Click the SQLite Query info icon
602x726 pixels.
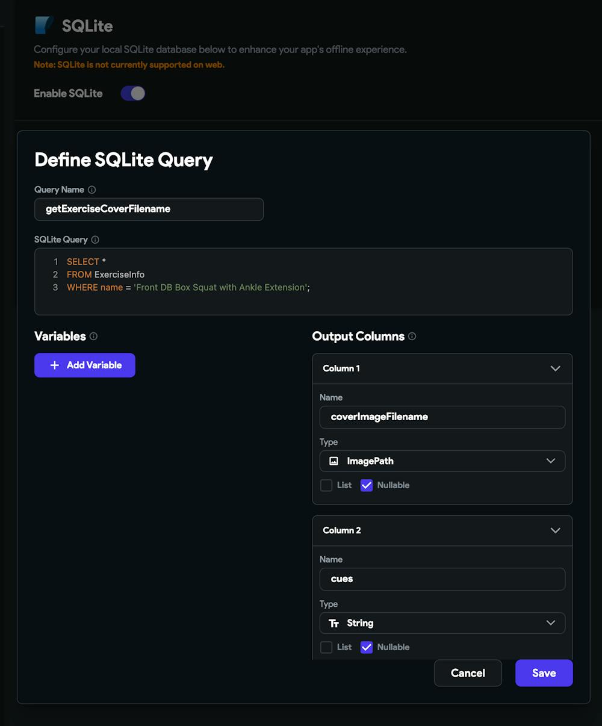tap(95, 240)
